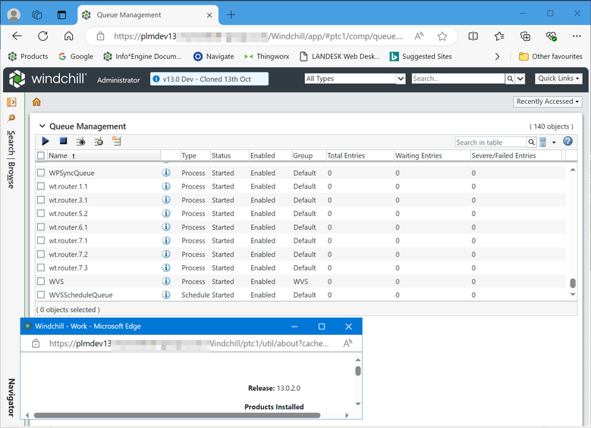Toggle the select-all checkbox in header
The width and height of the screenshot is (591, 428).
point(41,156)
